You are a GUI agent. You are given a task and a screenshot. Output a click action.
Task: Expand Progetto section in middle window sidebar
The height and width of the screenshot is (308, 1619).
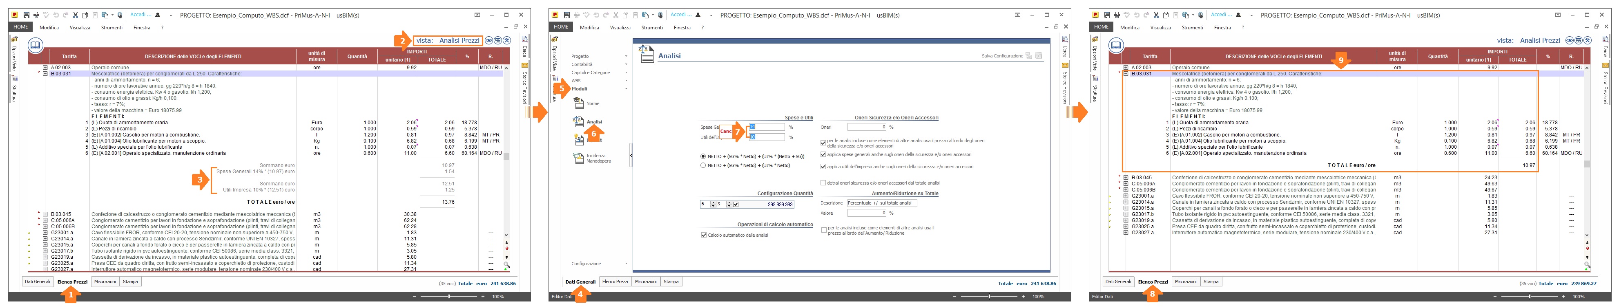coord(600,57)
